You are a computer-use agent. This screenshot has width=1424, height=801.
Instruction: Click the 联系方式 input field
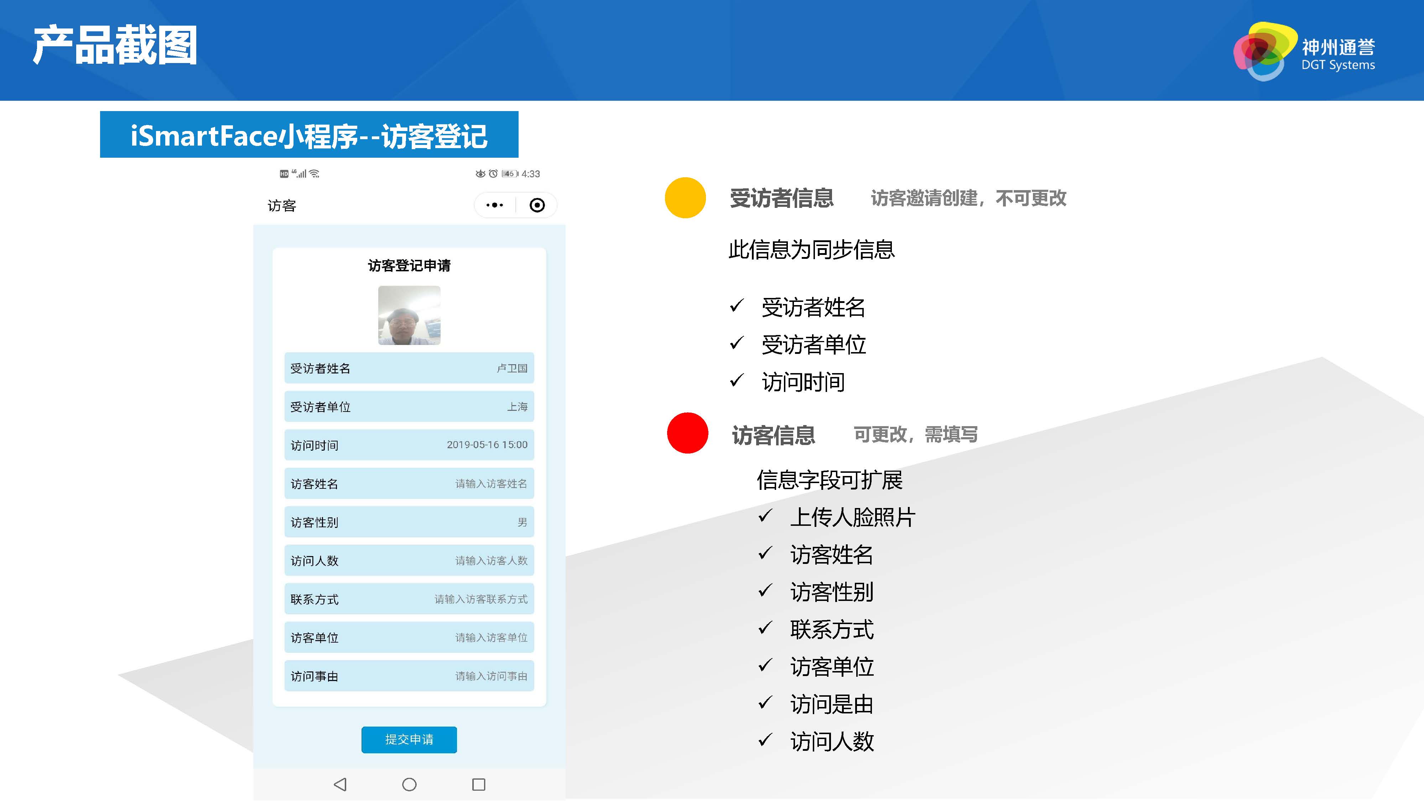(409, 599)
